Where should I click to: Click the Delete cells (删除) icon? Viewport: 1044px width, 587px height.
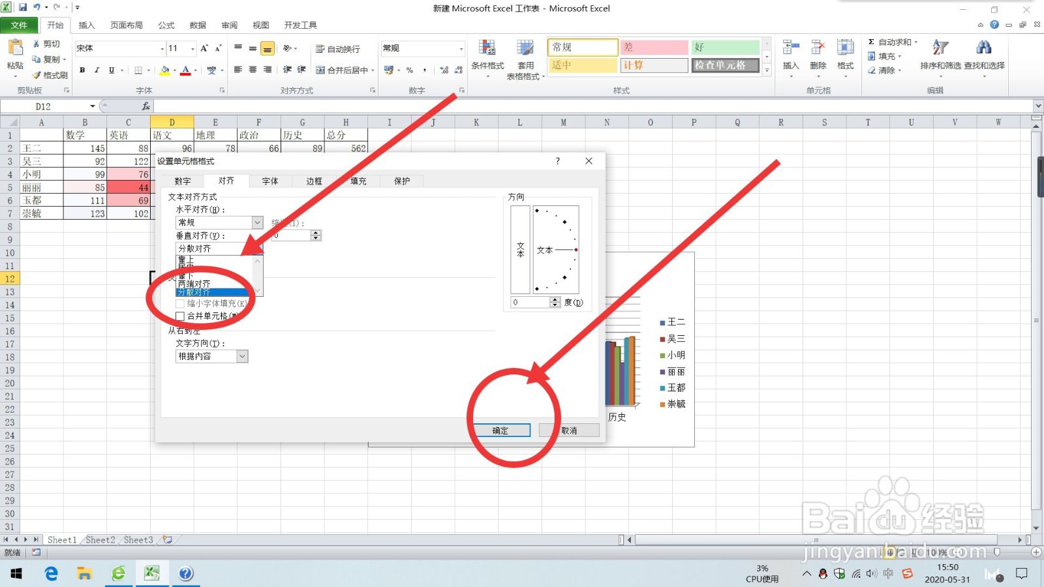(818, 48)
